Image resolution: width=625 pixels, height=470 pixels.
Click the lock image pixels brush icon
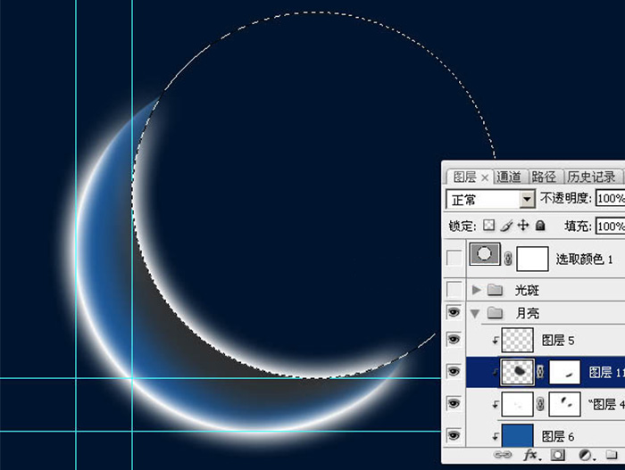[506, 226]
